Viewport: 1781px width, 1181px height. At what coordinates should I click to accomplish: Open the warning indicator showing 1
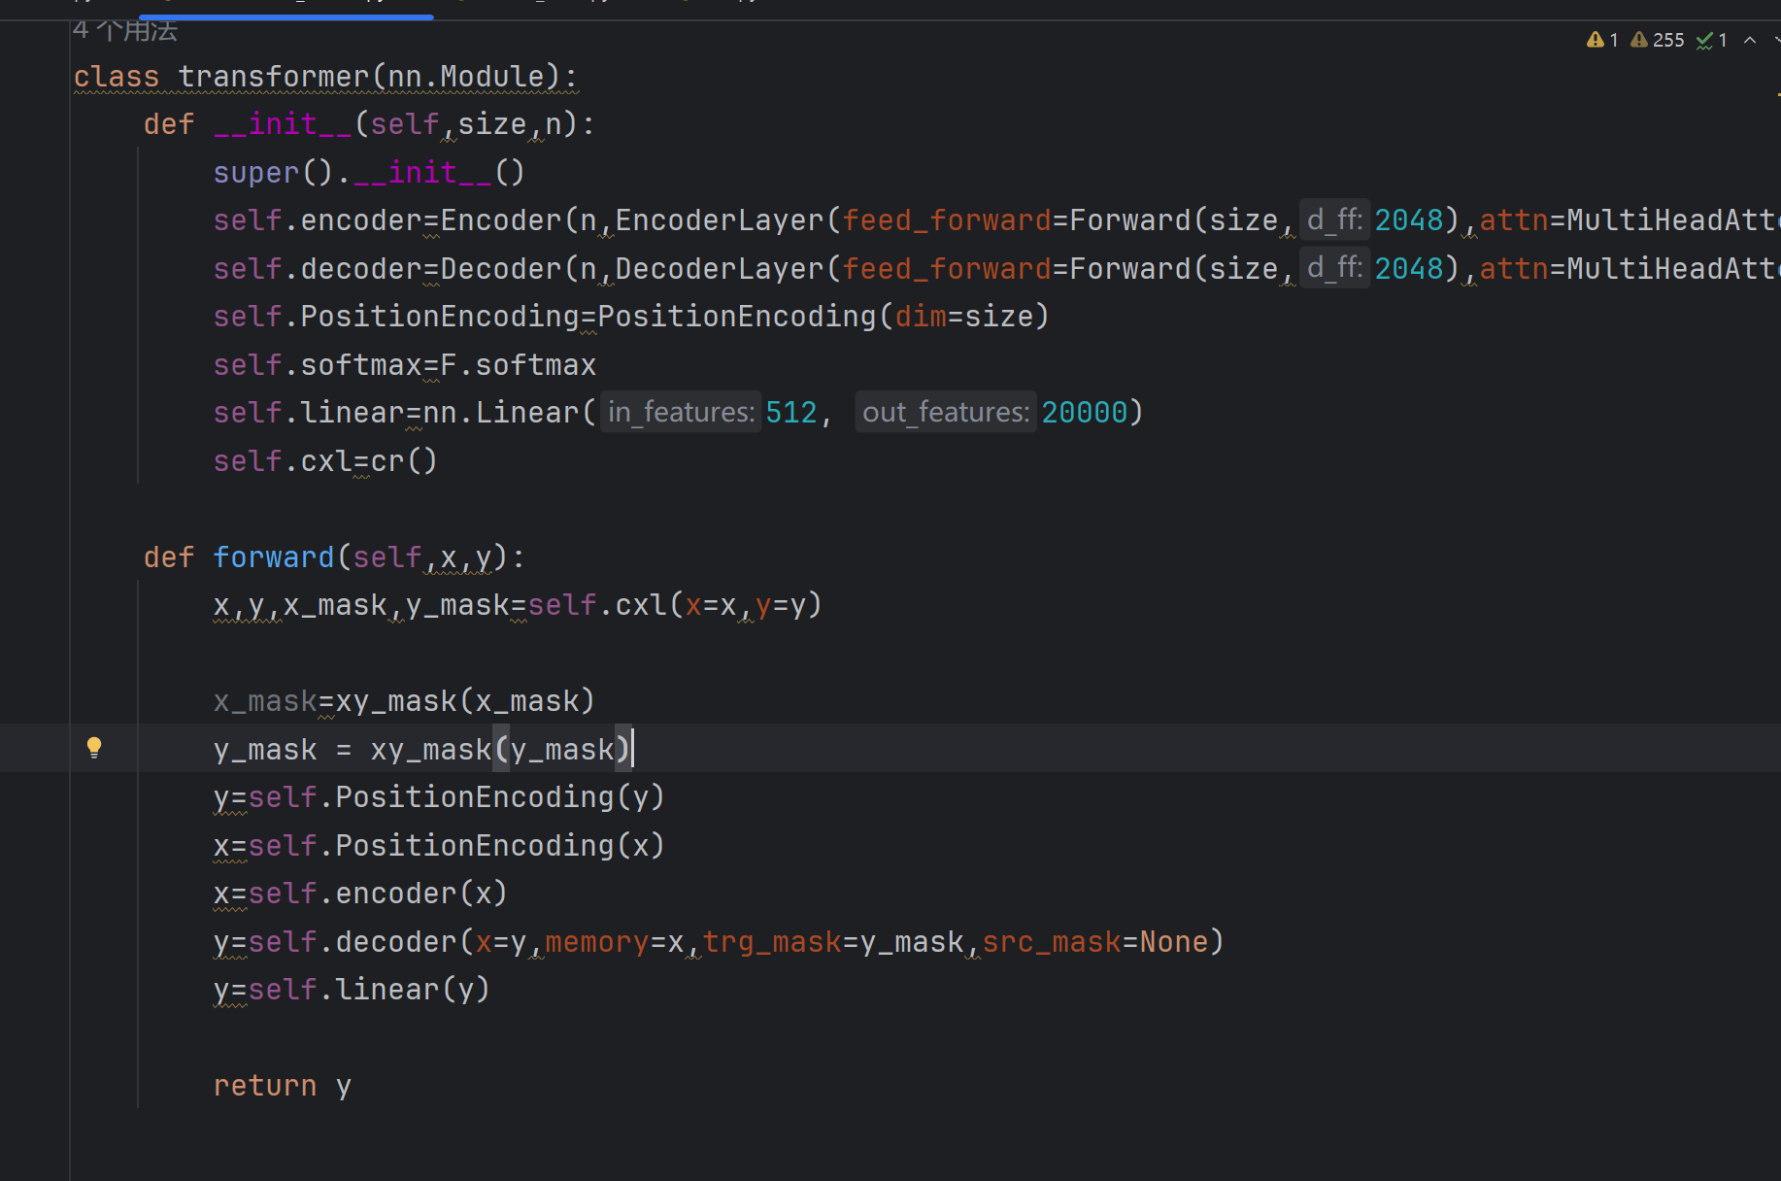(1602, 40)
